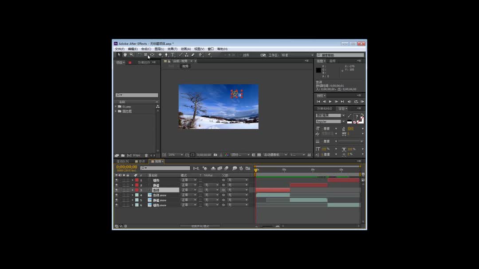Click the graph editor icon in timeline
479x269 pixels.
[x=248, y=168]
